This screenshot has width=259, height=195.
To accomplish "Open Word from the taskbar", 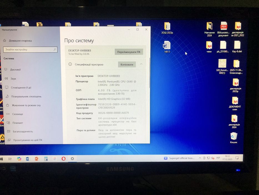I will tap(28, 159).
